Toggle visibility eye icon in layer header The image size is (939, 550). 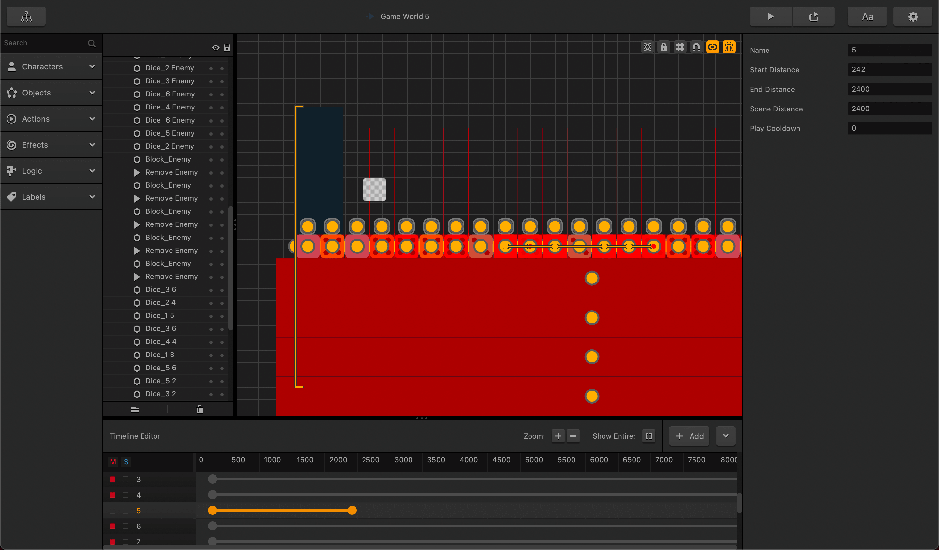216,48
